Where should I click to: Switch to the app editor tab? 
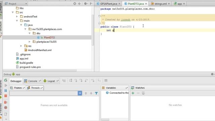pyautogui.click(x=179, y=4)
